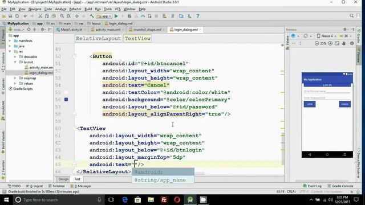The width and height of the screenshot is (365, 205).
Task: Open the Logcat tool window
Action: coord(35,186)
